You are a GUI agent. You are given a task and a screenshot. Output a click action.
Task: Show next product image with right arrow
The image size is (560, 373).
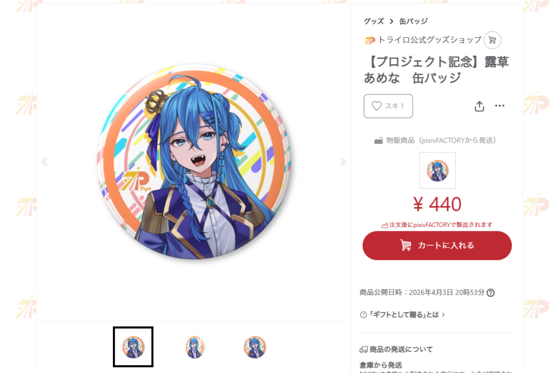[x=343, y=162]
